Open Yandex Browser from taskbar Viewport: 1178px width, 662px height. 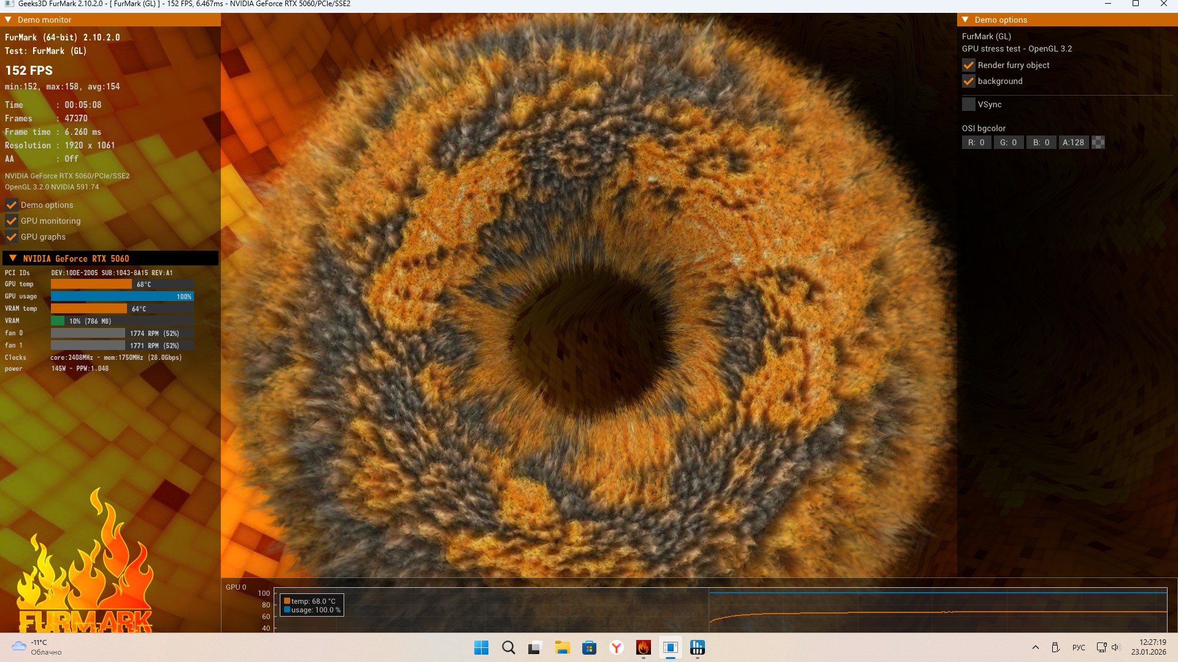pyautogui.click(x=617, y=647)
